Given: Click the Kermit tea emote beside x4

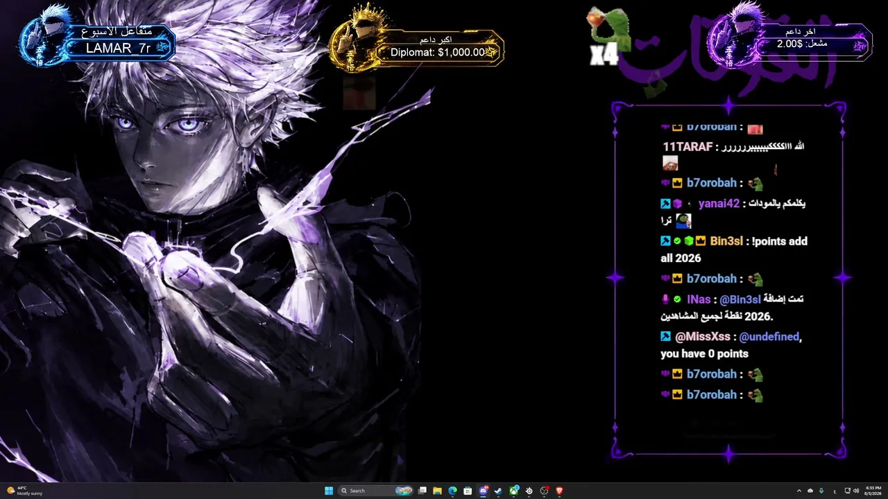Looking at the screenshot, I should 608,29.
